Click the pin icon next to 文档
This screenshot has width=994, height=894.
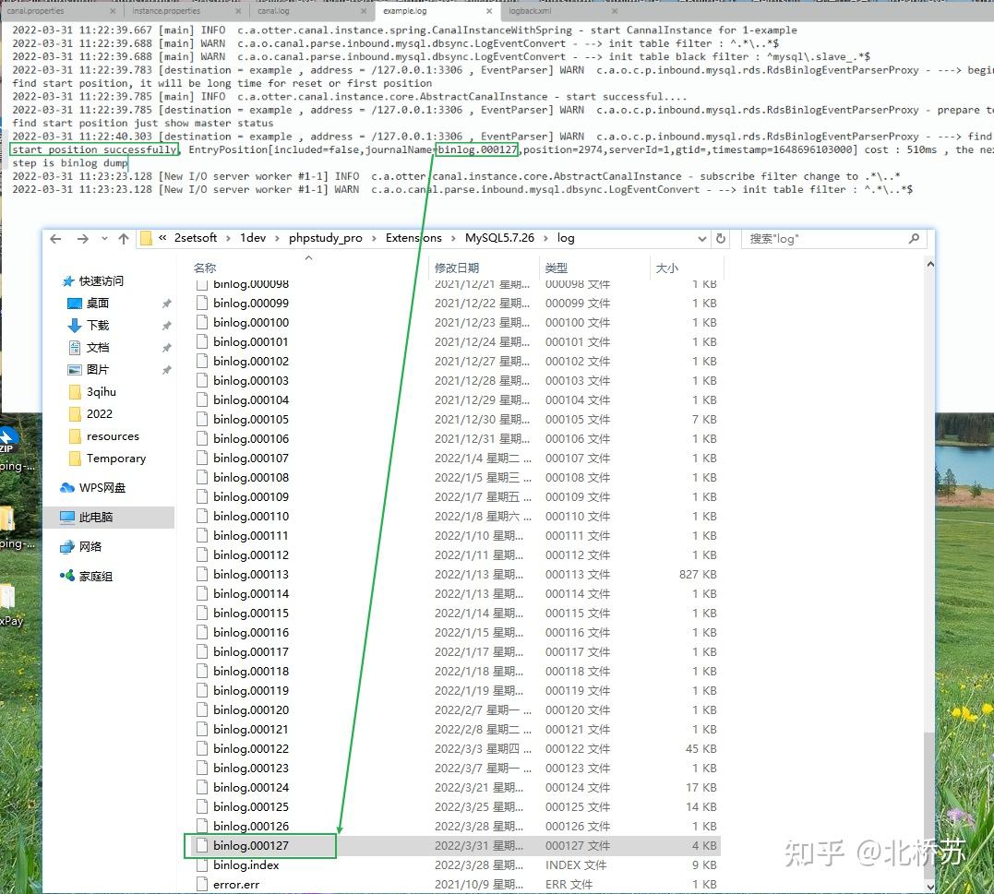point(167,348)
